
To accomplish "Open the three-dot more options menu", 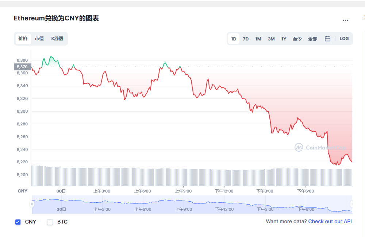I will click(345, 20).
